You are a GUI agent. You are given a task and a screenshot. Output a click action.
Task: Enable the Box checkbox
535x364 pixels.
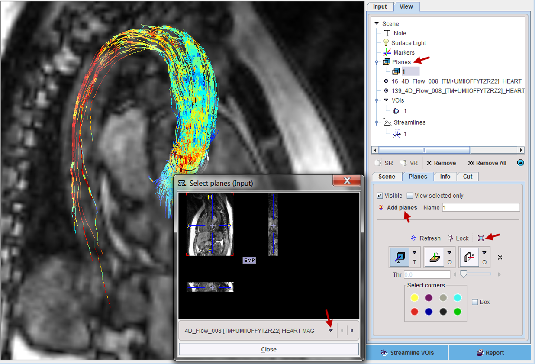pos(475,302)
